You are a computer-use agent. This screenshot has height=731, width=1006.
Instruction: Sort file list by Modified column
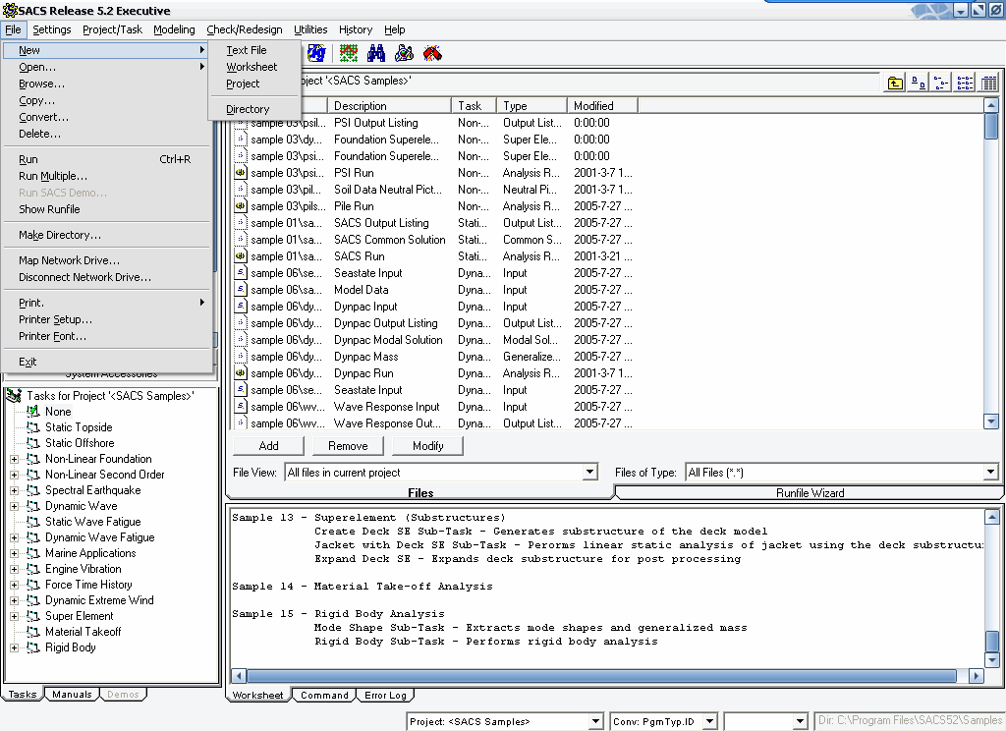pos(602,106)
